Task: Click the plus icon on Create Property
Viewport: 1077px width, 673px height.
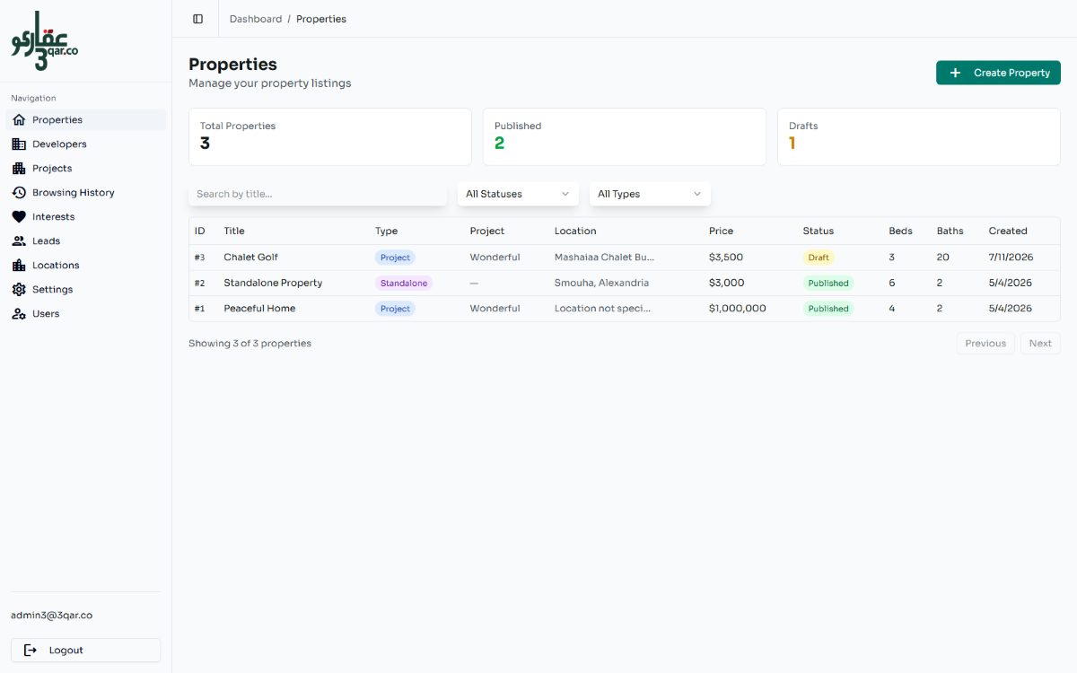Action: [955, 73]
